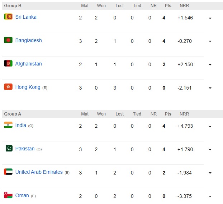Expand the Oman row dropdown arrow
Viewport: 223px width, 204px height.
click(x=210, y=196)
